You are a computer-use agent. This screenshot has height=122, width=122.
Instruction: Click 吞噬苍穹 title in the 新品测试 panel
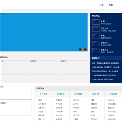tap(104, 28)
